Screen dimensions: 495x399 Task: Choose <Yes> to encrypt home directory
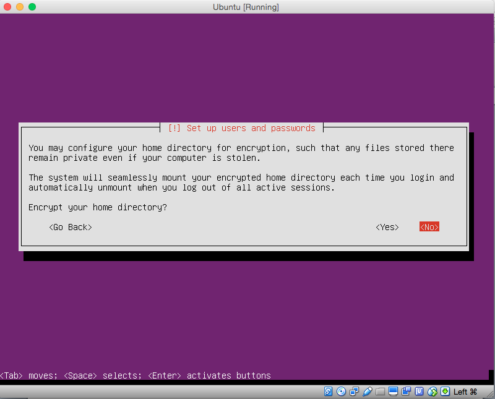387,227
